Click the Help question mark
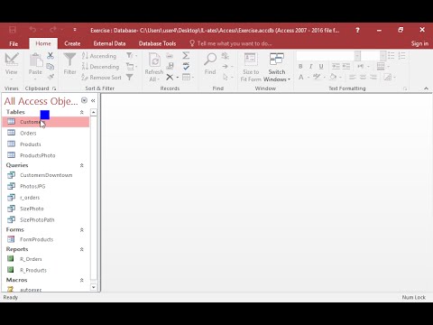Screen dimensions: 433x325 (357, 30)
